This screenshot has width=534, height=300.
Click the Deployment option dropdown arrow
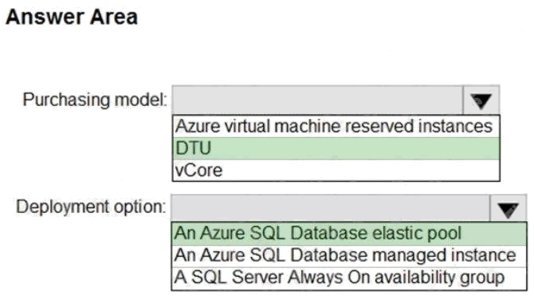coord(508,208)
